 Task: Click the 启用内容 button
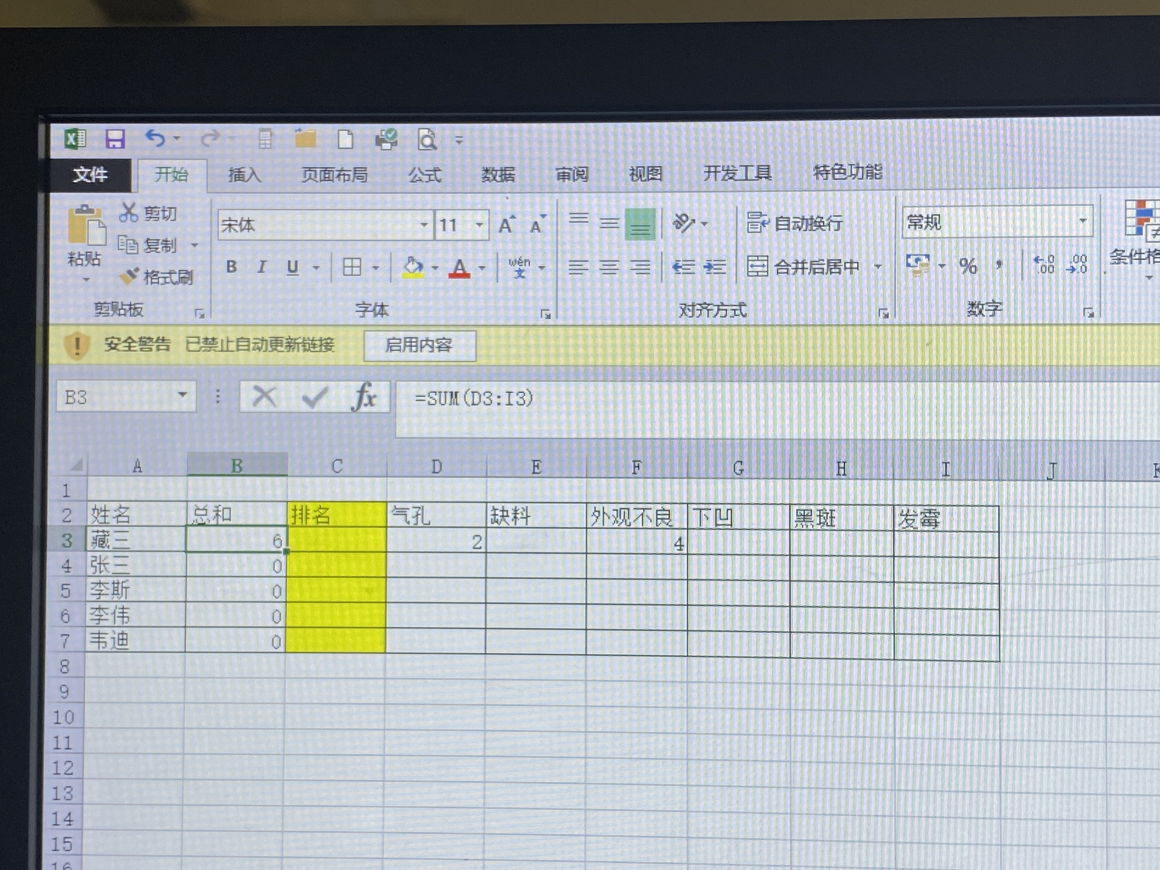point(419,345)
